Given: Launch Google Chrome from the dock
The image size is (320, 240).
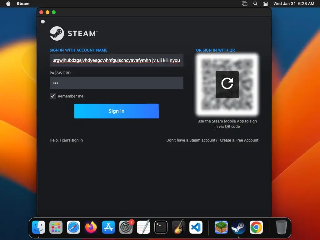Looking at the screenshot, I should [256, 227].
